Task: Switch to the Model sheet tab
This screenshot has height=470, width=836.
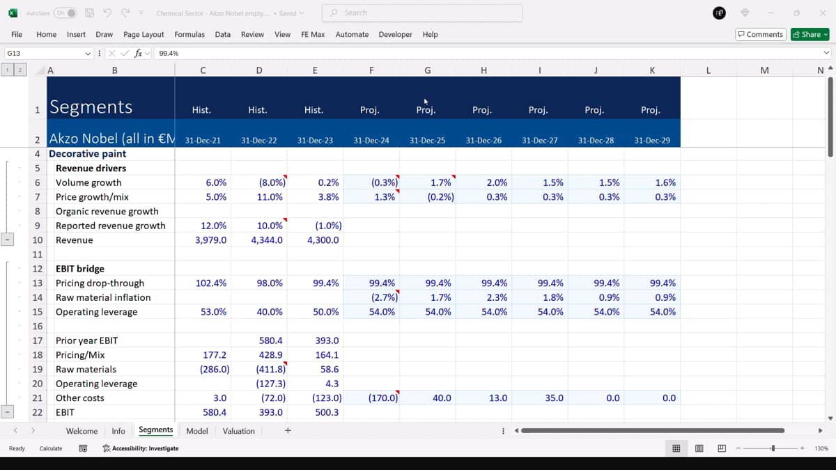Action: pos(197,431)
